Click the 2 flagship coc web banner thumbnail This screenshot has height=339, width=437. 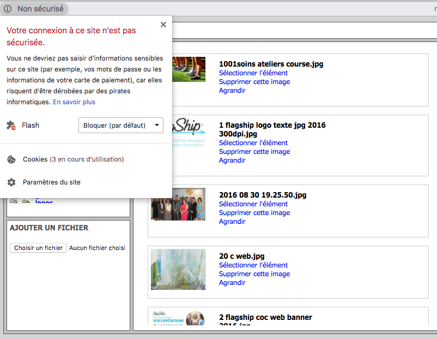pos(178,318)
